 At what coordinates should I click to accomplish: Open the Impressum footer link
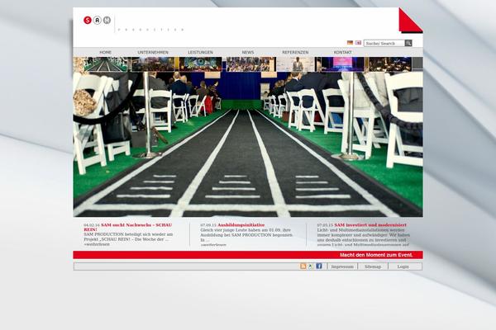[342, 266]
